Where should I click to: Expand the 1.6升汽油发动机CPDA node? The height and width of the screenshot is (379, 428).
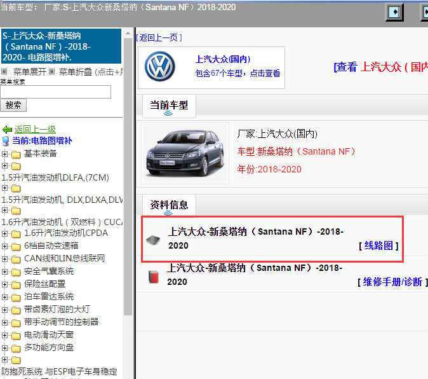point(4,233)
